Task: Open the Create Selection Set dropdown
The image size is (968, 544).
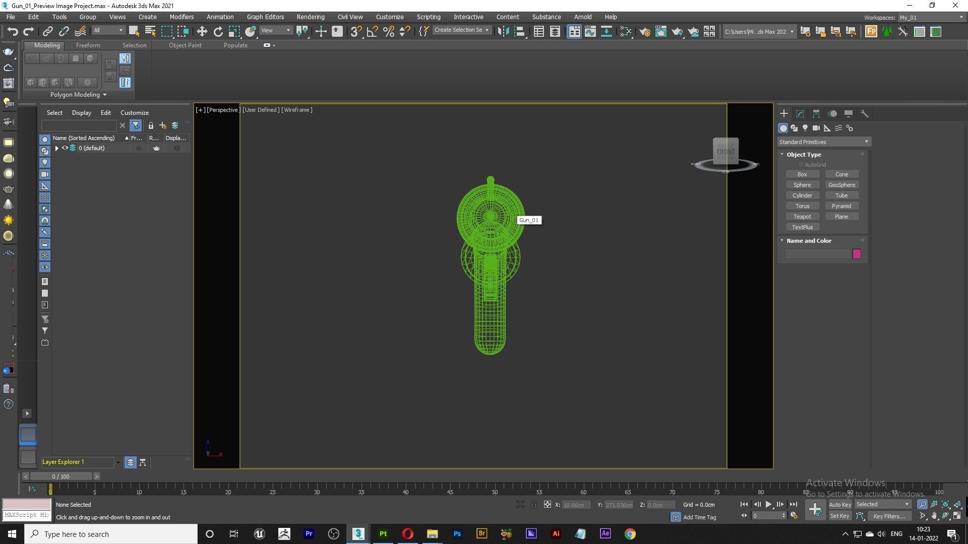Action: [462, 30]
